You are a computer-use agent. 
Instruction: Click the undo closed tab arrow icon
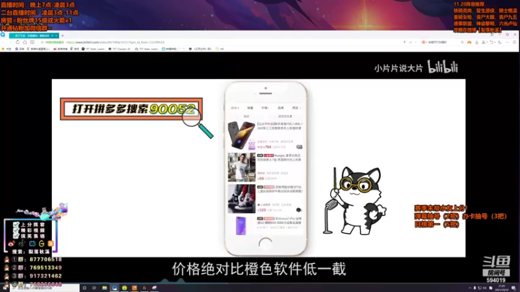point(491,42)
